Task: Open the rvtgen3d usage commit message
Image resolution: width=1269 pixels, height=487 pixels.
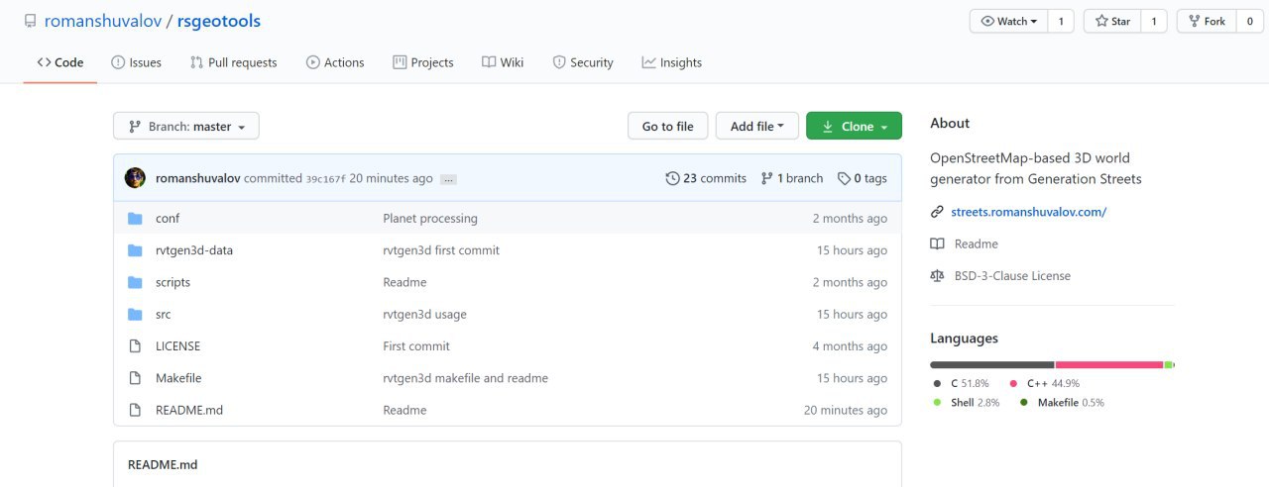Action: click(424, 314)
